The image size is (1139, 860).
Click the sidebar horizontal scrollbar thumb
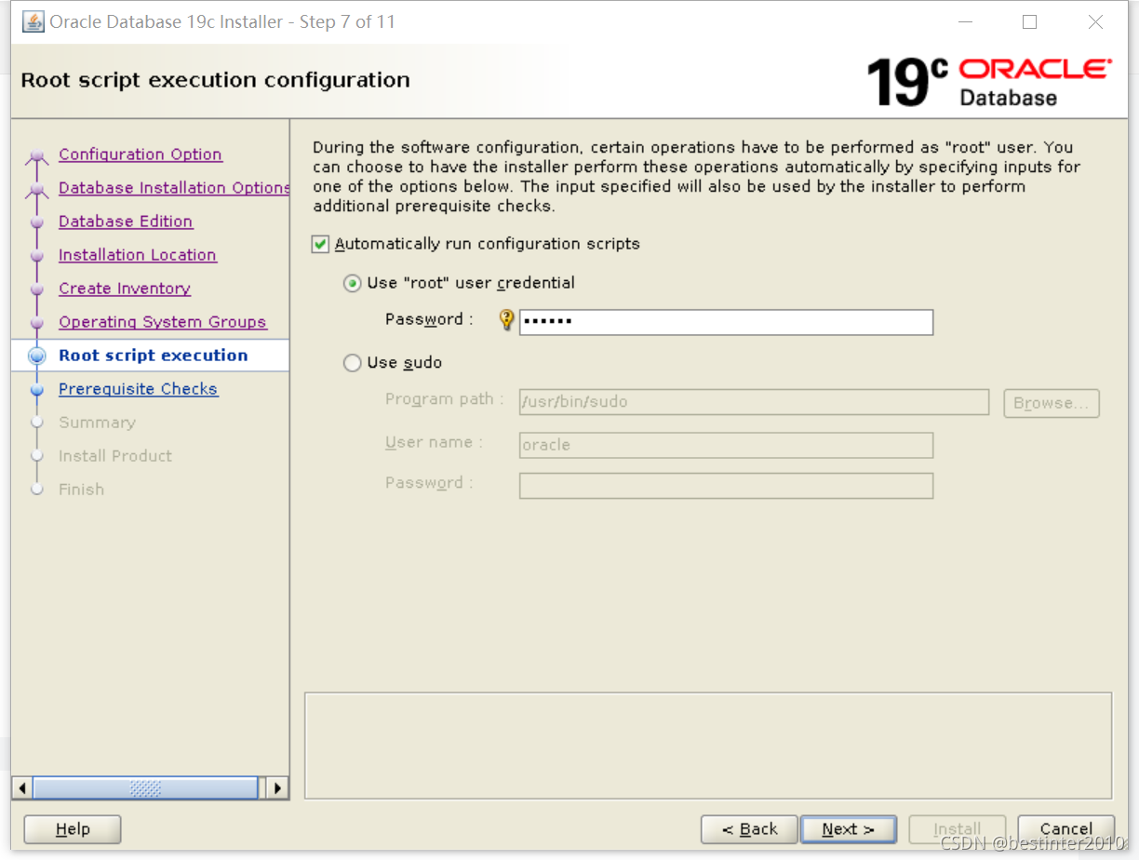click(146, 788)
